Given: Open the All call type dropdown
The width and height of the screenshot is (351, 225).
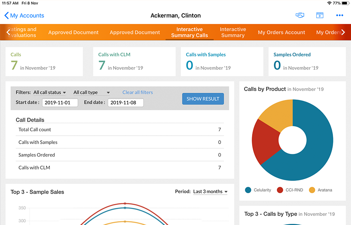Looking at the screenshot, I should 91,92.
